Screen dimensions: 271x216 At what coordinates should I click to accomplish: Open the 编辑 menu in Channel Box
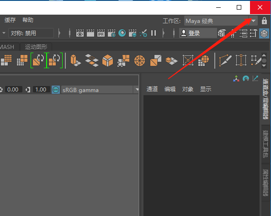pyautogui.click(x=170, y=89)
